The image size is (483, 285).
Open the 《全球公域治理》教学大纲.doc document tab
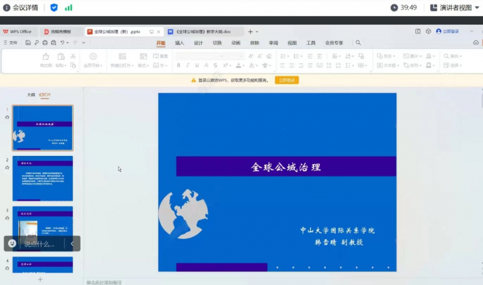[x=203, y=32]
